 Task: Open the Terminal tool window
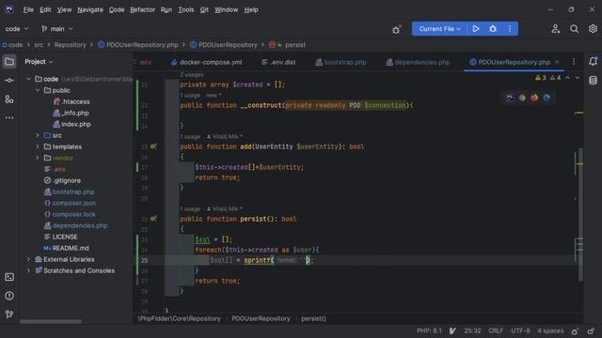[9, 277]
